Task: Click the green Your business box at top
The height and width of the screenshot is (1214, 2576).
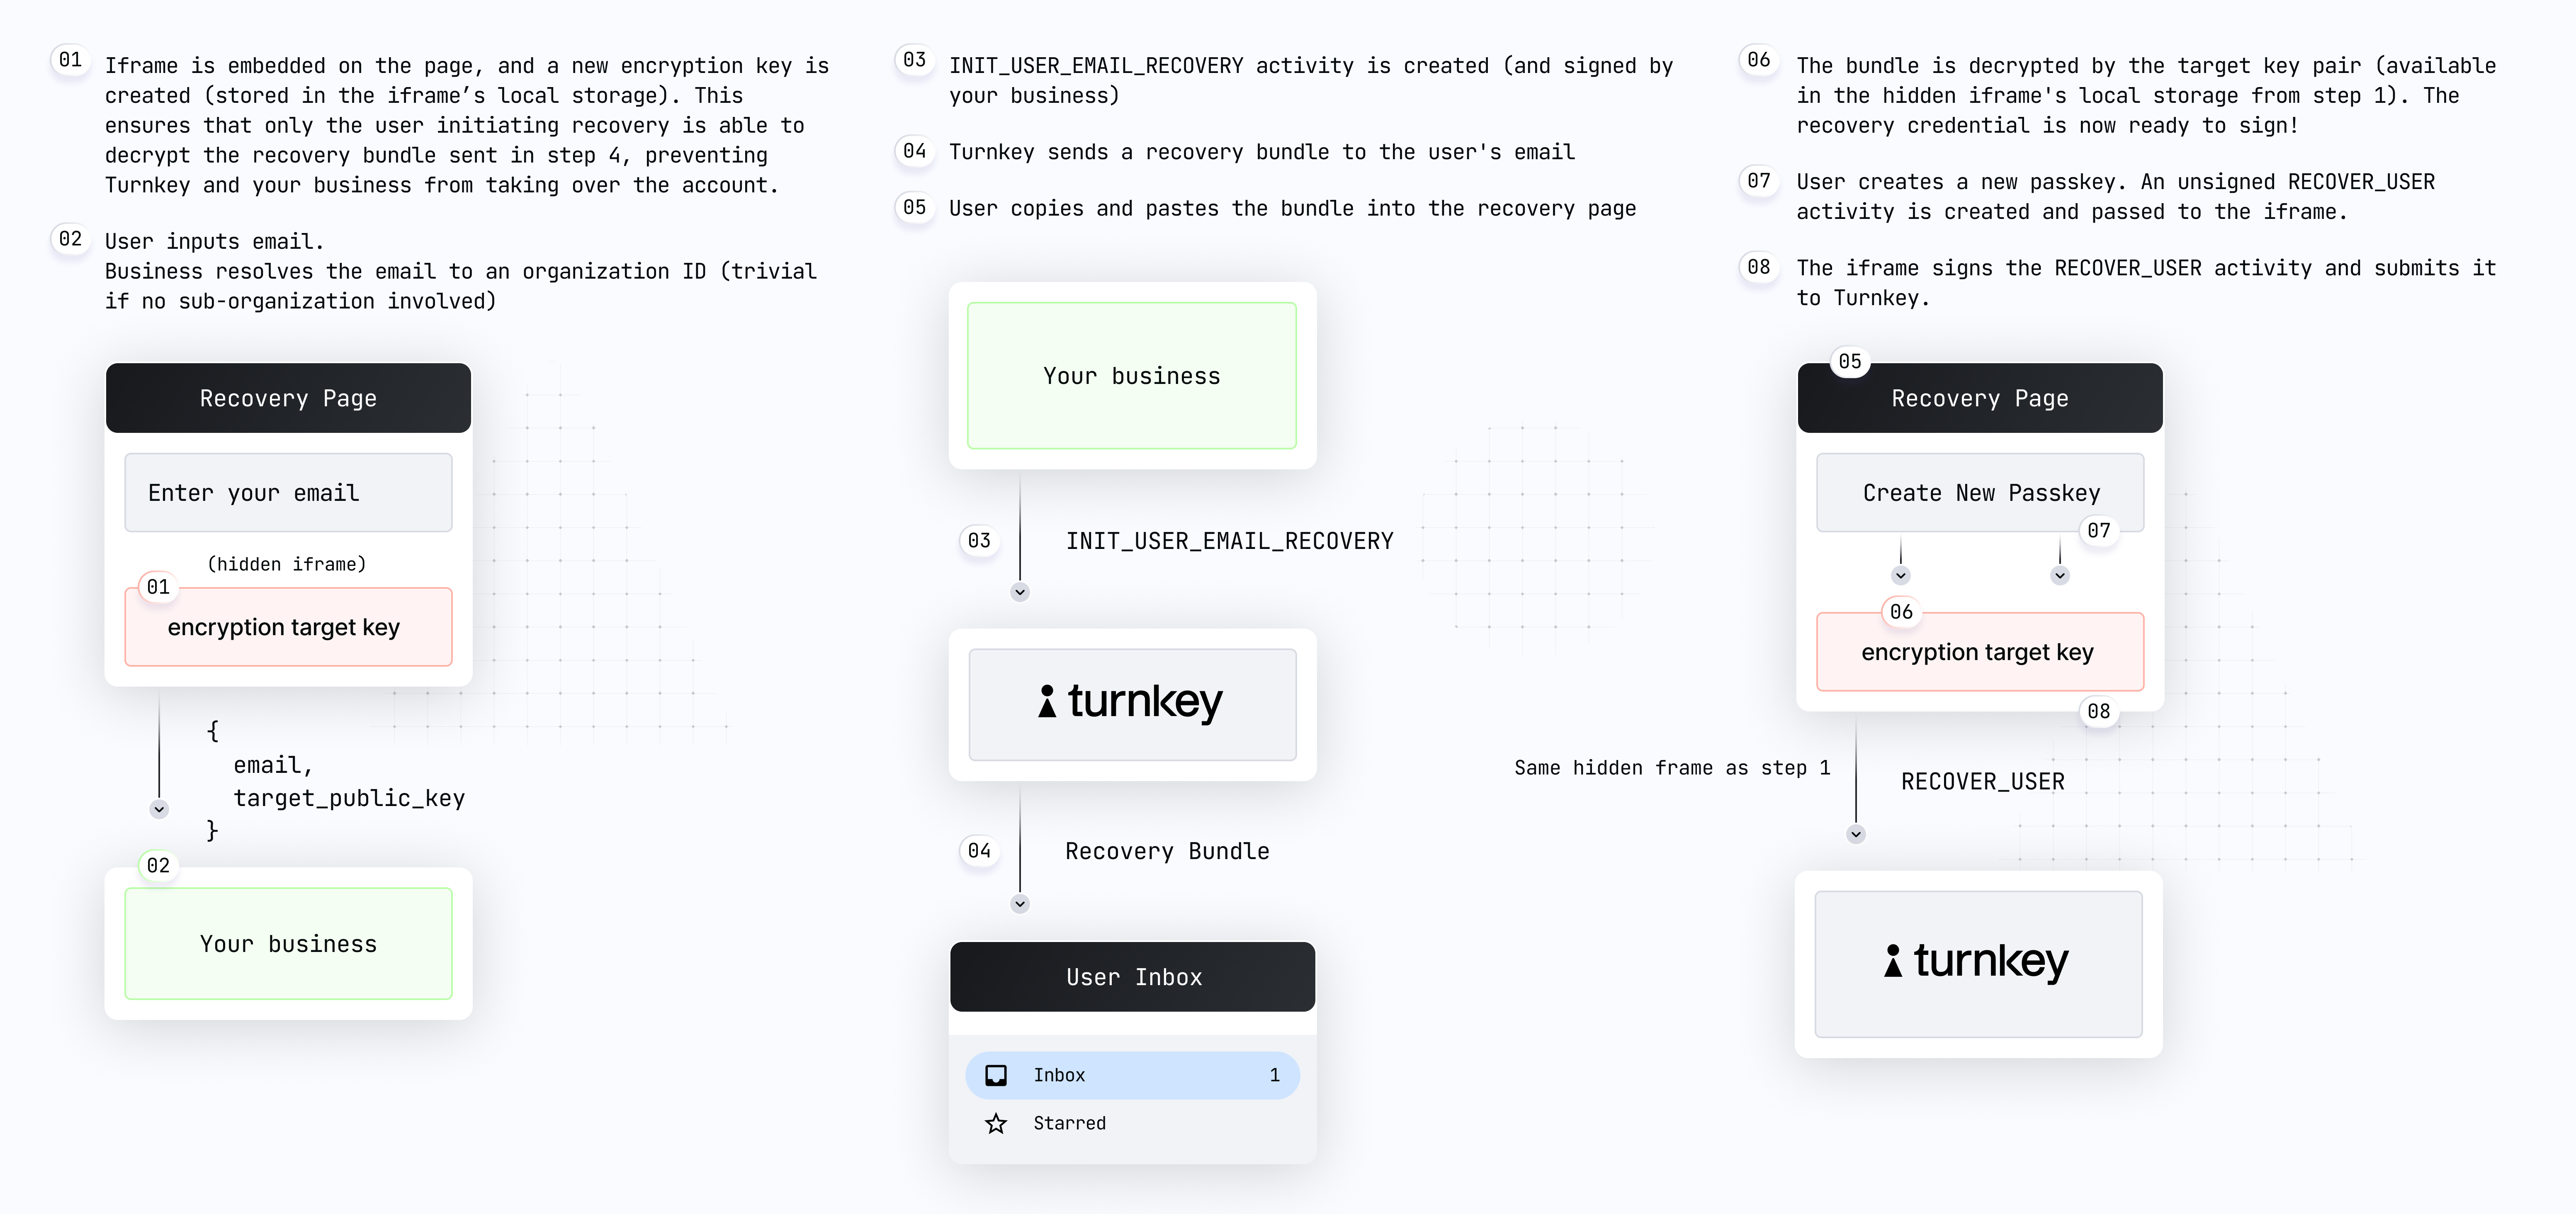Action: [x=1132, y=376]
